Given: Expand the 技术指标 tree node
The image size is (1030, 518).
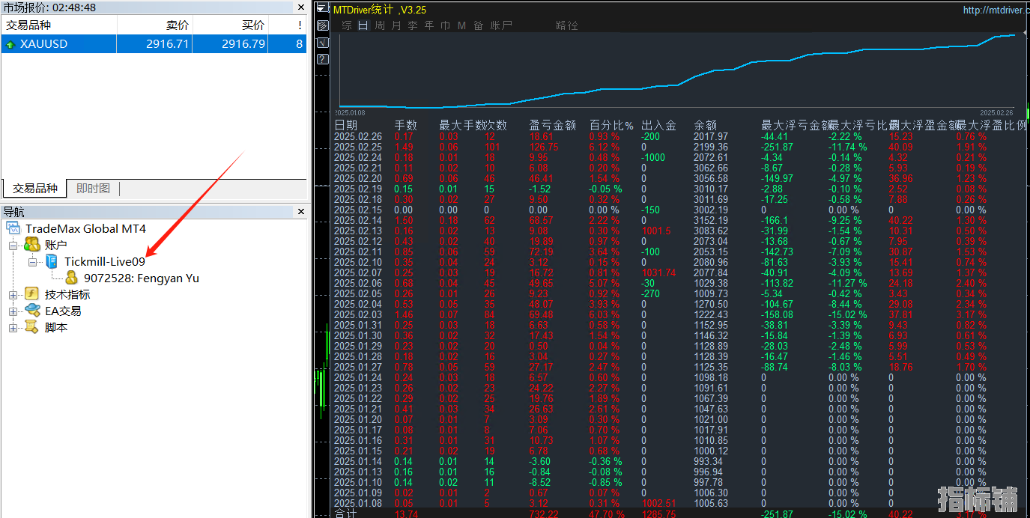Looking at the screenshot, I should coord(13,295).
